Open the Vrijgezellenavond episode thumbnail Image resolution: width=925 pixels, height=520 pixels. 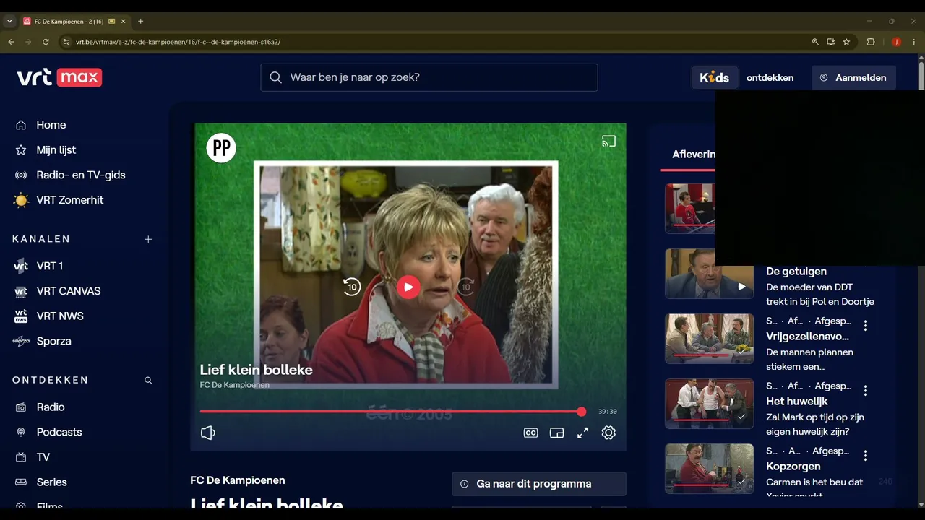click(x=710, y=339)
